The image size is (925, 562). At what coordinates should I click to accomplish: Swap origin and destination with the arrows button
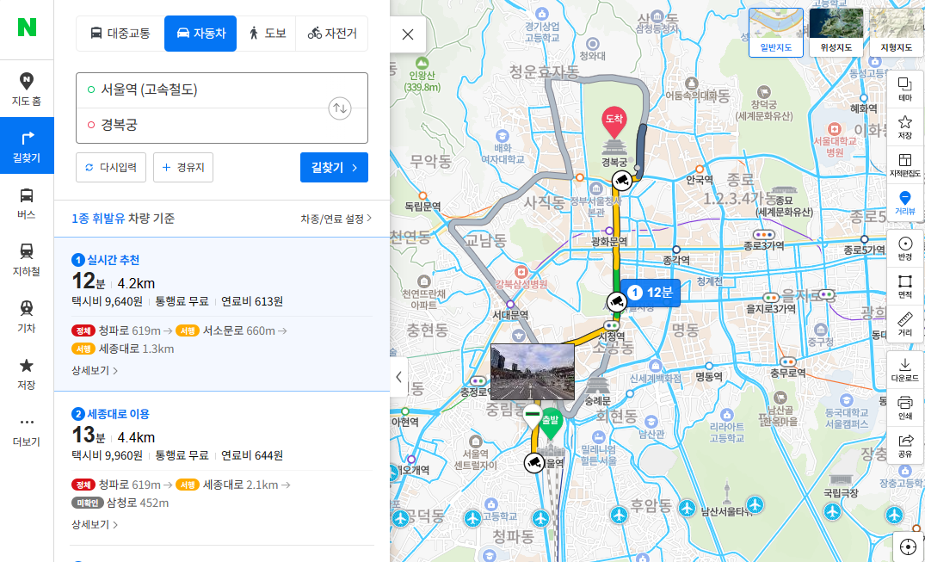pos(340,108)
